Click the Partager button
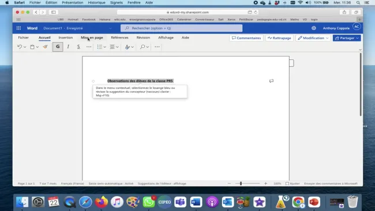 [x=347, y=38]
